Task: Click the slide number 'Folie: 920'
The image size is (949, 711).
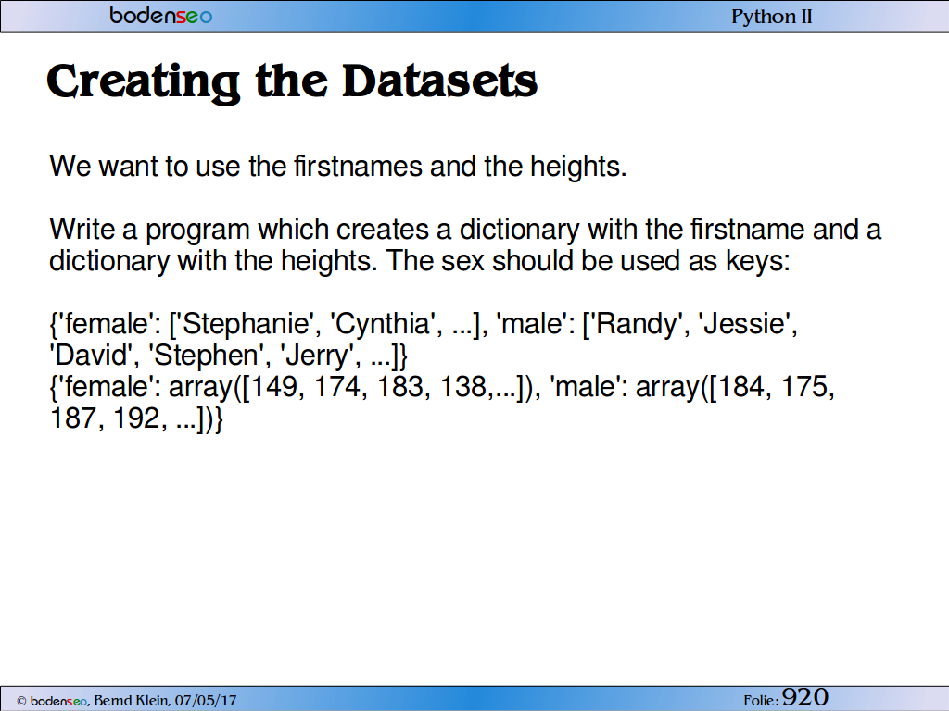Action: point(786,698)
